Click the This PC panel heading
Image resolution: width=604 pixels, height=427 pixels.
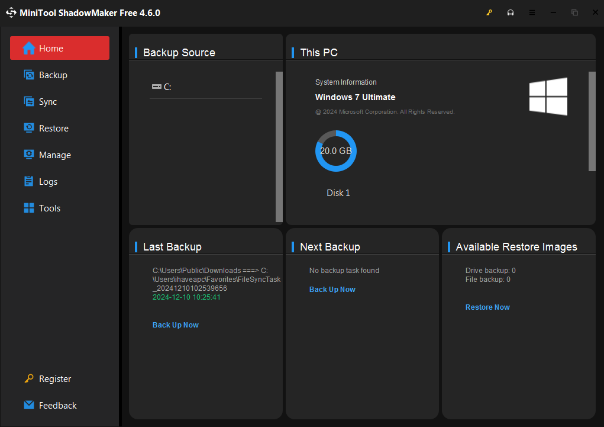tap(319, 53)
